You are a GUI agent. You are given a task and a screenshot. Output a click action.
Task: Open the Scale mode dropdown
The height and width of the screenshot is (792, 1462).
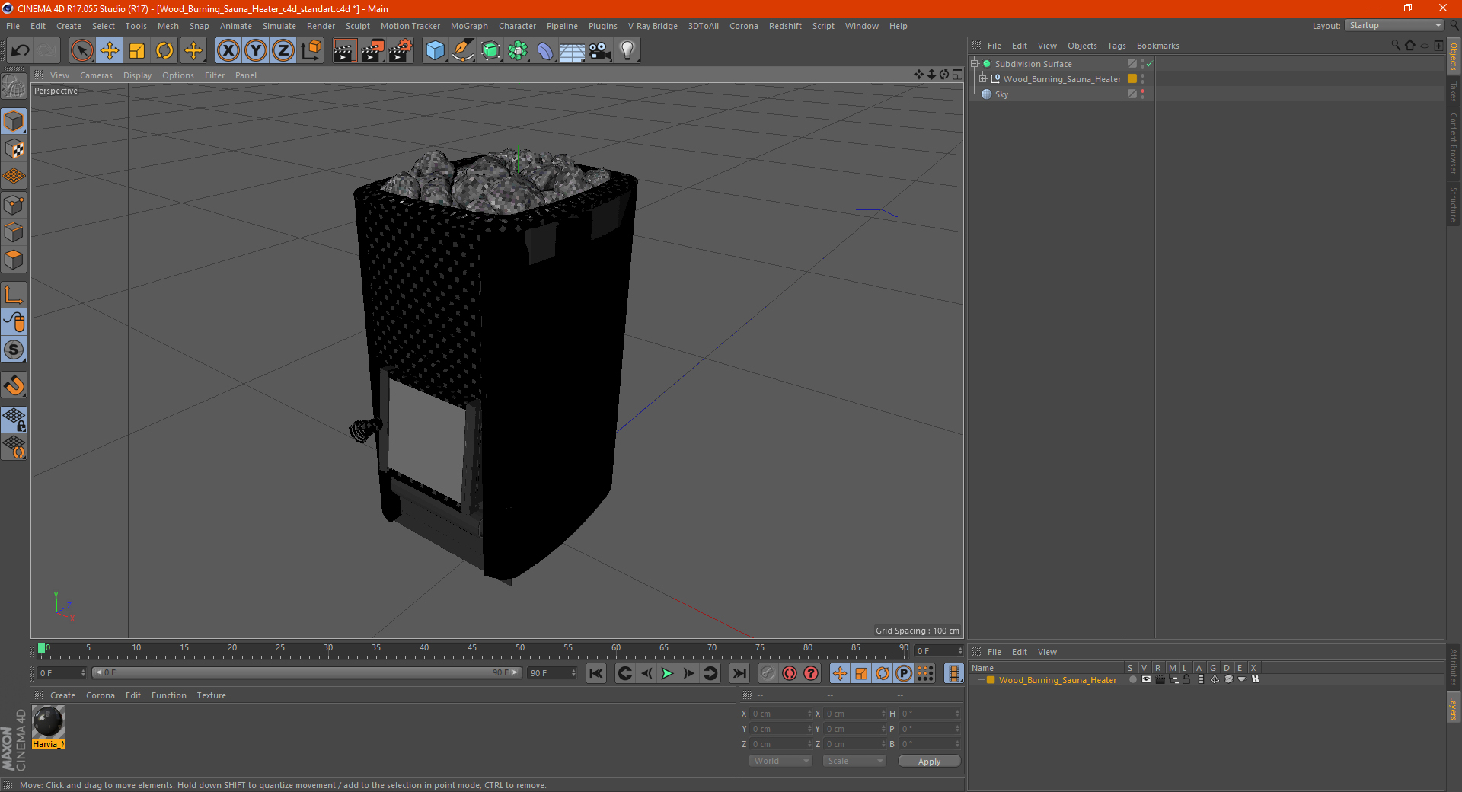tap(854, 761)
